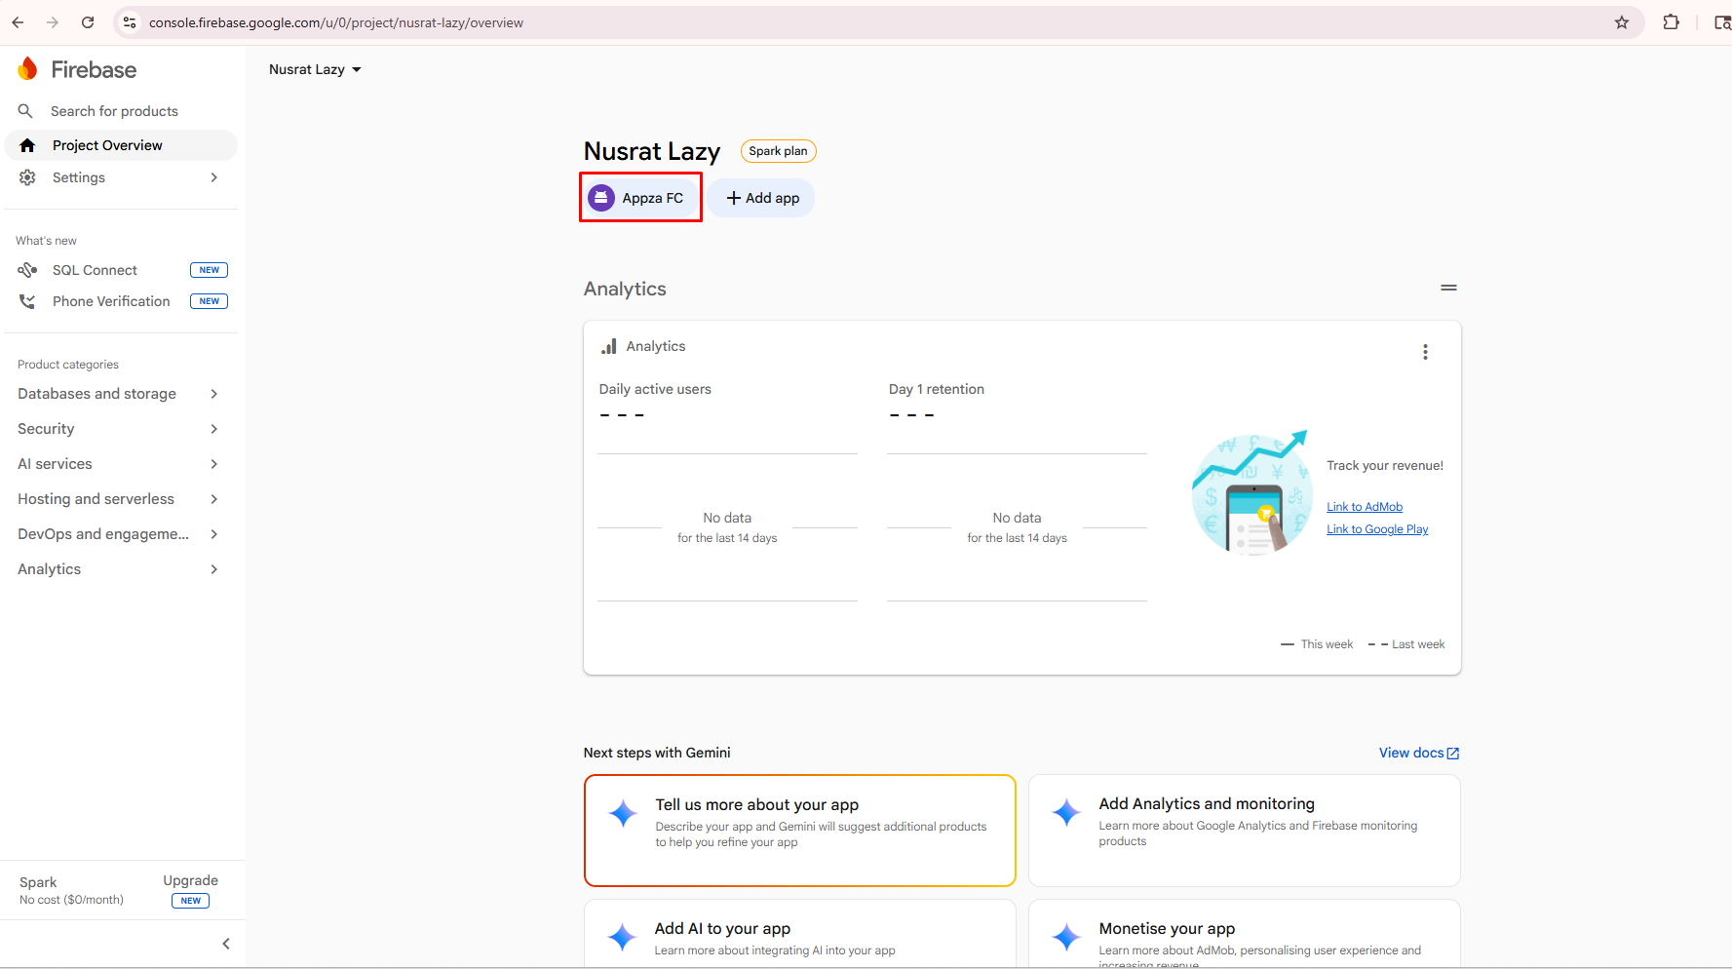Click the Appza FC app icon
Screen dimensions: 1732x969
(601, 198)
